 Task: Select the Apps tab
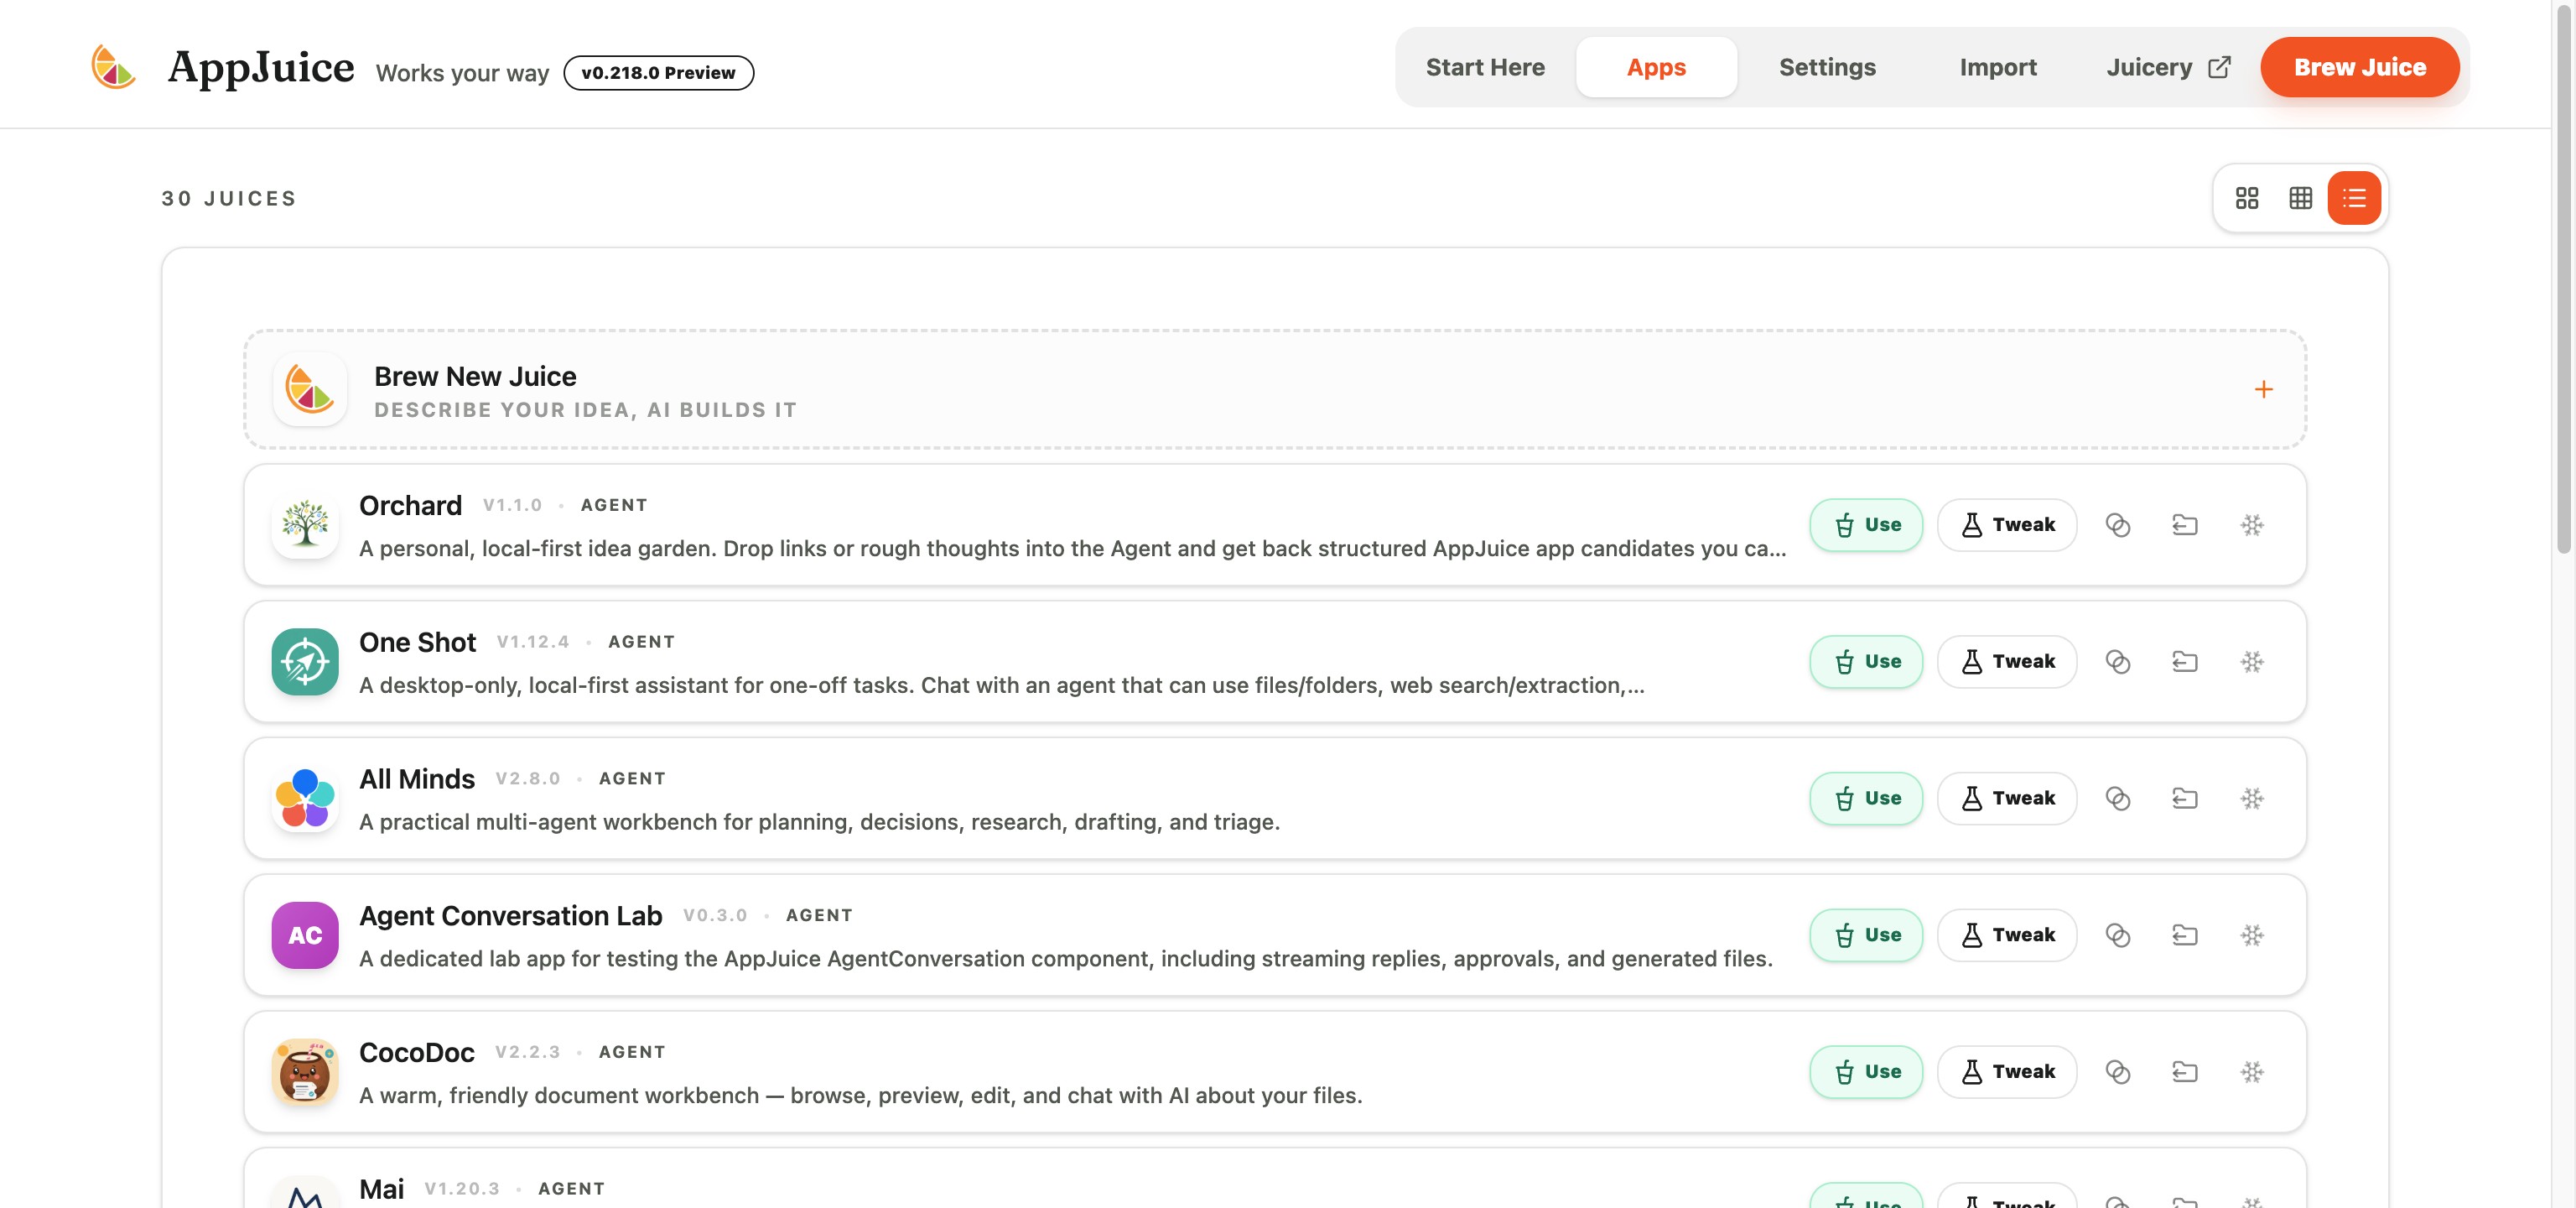[1656, 67]
